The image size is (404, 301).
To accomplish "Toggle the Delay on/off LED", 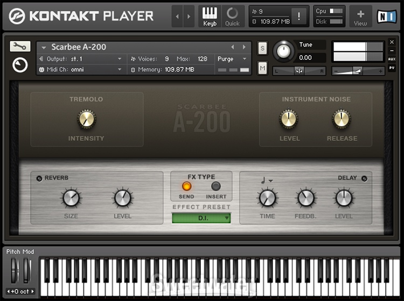I will tap(364, 179).
